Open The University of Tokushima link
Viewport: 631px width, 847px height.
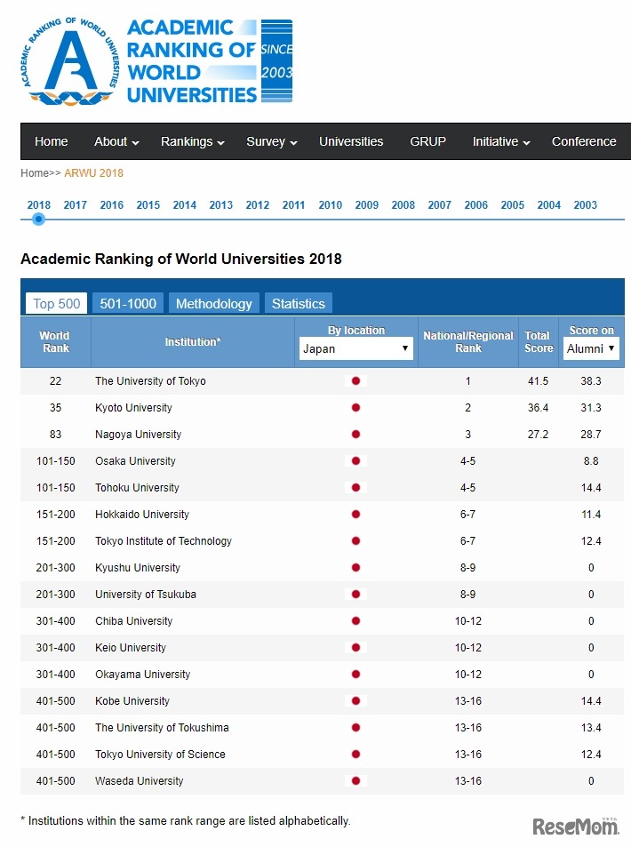click(x=162, y=728)
